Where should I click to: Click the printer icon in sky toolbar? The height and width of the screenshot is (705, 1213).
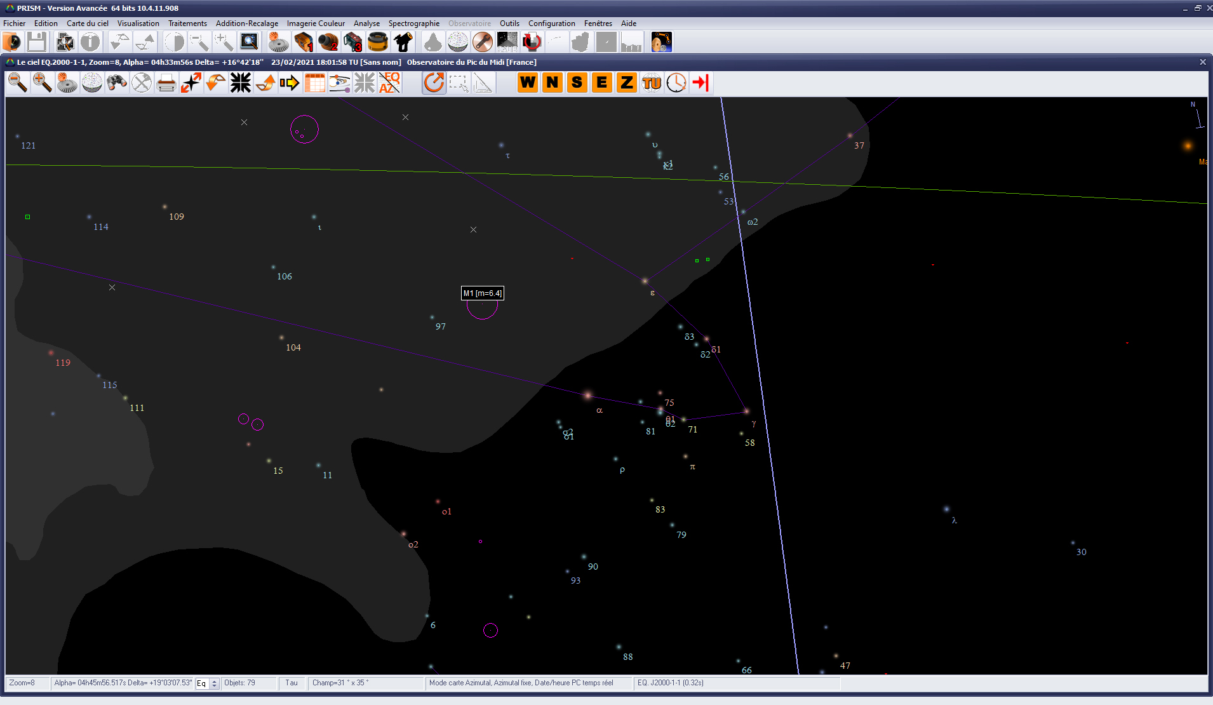166,83
